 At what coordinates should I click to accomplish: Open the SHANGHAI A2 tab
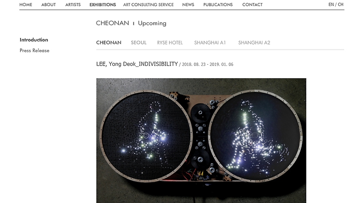(254, 43)
